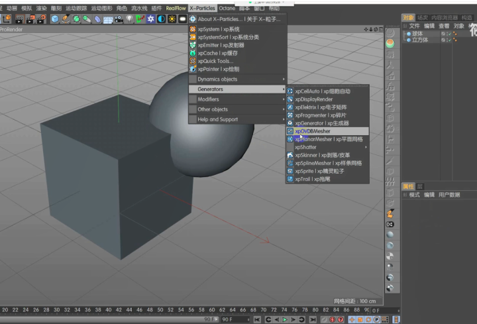
Task: Select the 立方体 object in object manager
Action: click(x=420, y=40)
